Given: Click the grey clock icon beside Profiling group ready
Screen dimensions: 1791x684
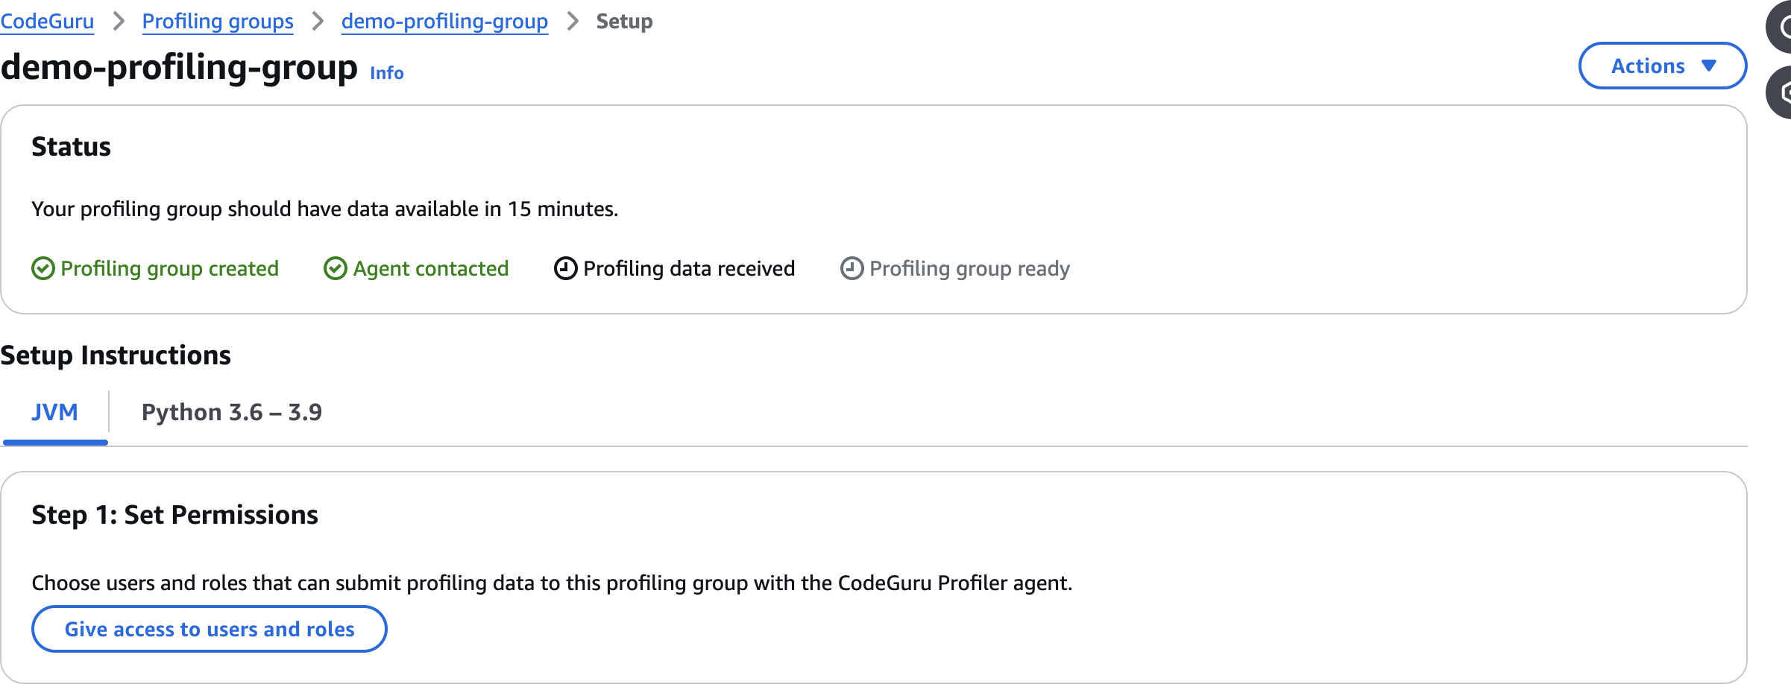Looking at the screenshot, I should tap(852, 268).
